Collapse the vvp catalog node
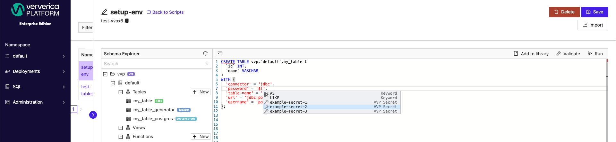The image size is (616, 142). point(105,74)
